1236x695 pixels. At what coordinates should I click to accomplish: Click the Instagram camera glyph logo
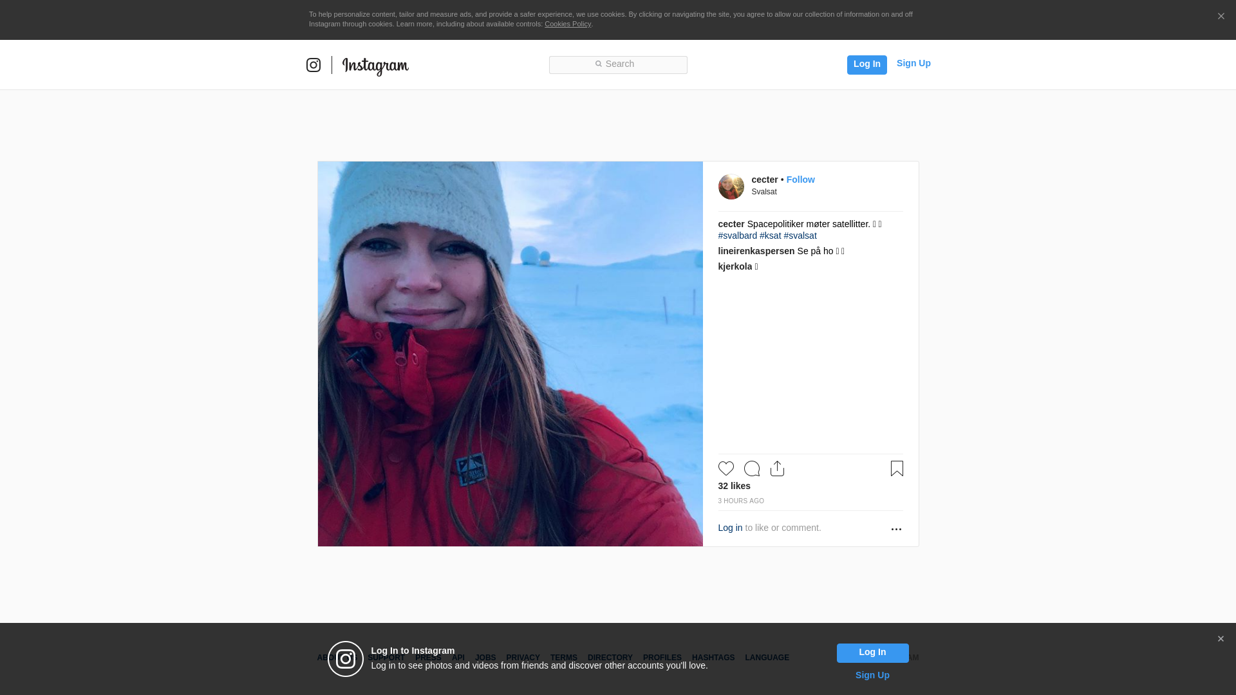[x=314, y=65]
